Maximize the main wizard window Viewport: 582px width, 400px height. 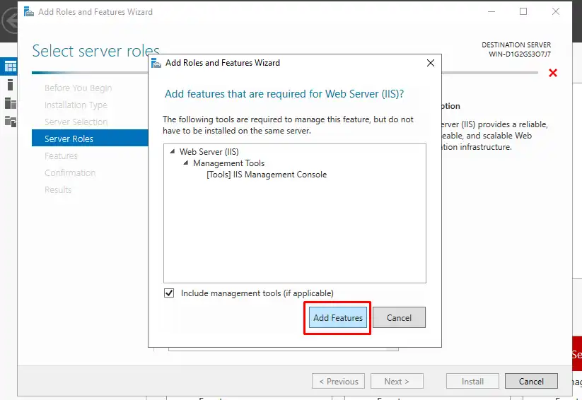pos(523,11)
